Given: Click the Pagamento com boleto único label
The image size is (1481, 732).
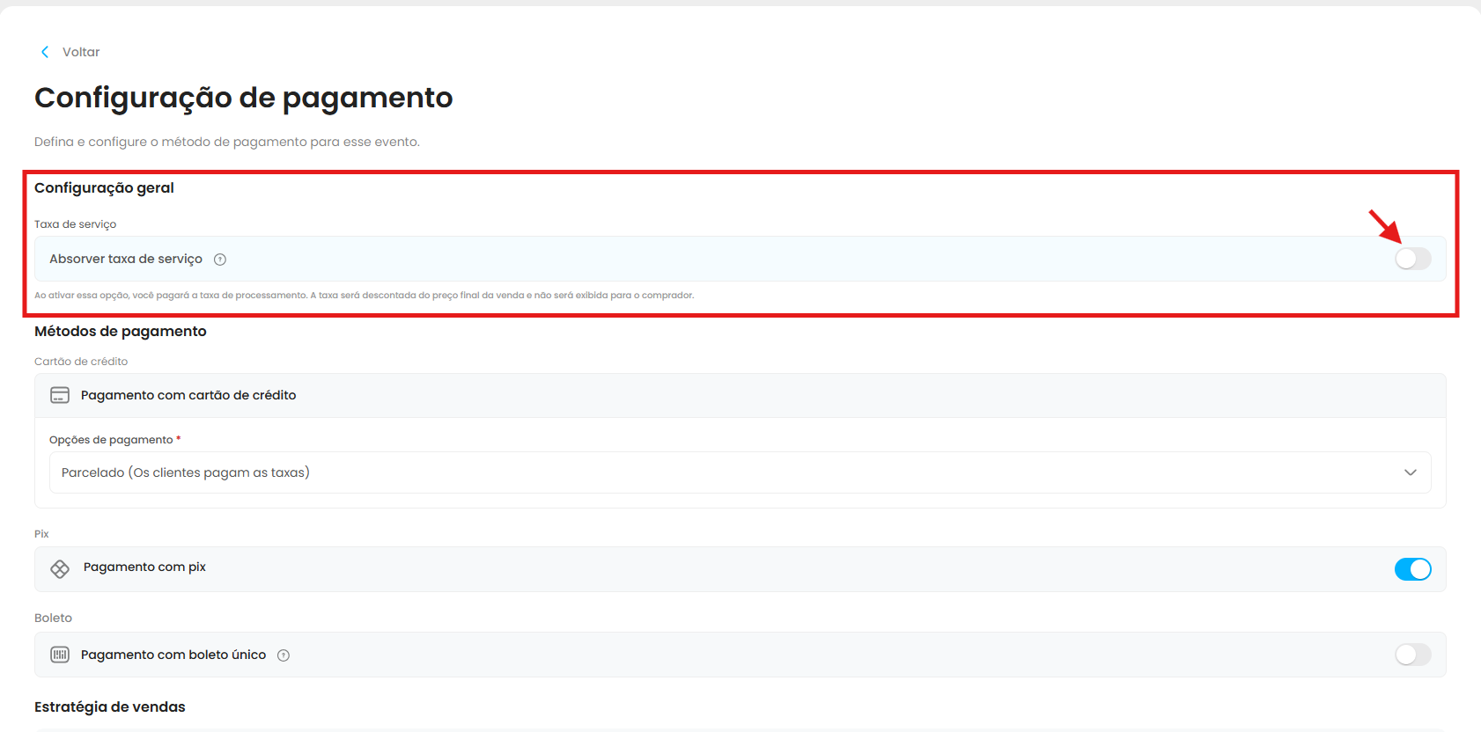Looking at the screenshot, I should click(173, 655).
